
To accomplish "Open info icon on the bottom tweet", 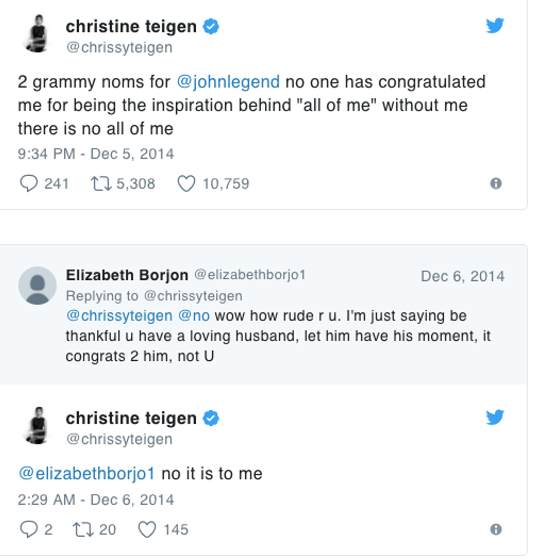I will tap(495, 529).
